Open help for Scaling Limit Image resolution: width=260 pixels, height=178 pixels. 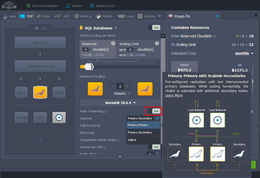pos(157,43)
